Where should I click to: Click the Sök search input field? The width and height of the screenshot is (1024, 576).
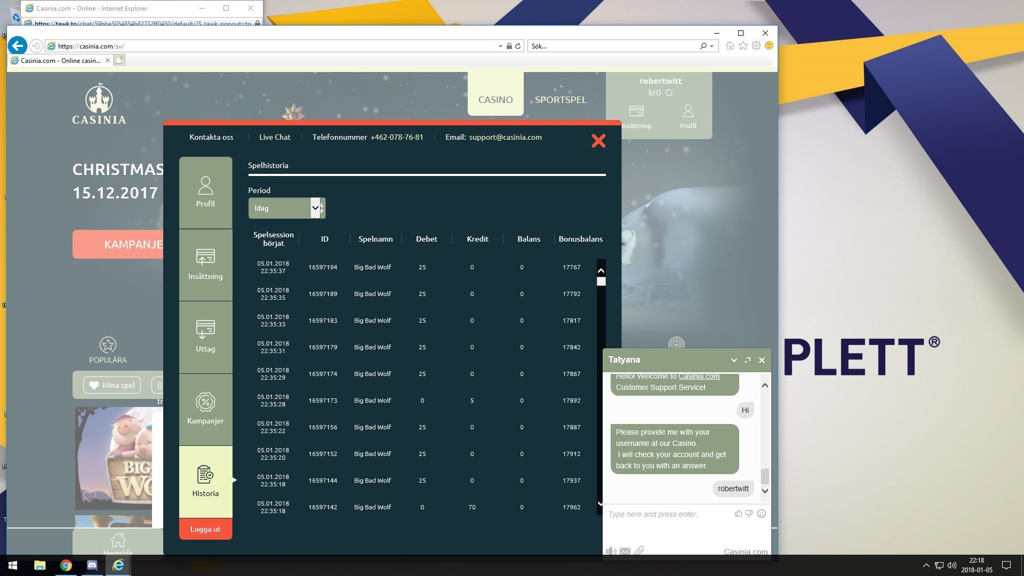tap(613, 46)
